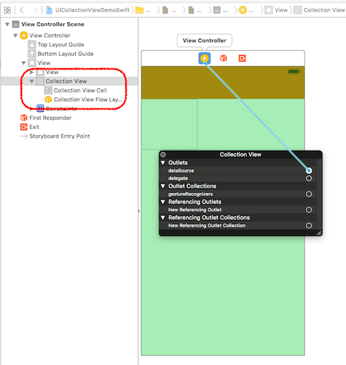Collapse the Referencing Outlets section
346x365 pixels.
click(x=163, y=202)
